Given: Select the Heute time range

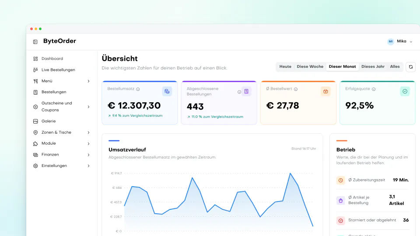Looking at the screenshot, I should tap(285, 66).
